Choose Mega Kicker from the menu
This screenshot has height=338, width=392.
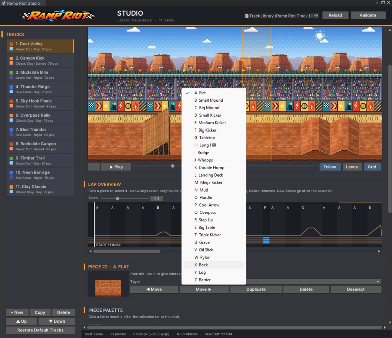(x=214, y=182)
